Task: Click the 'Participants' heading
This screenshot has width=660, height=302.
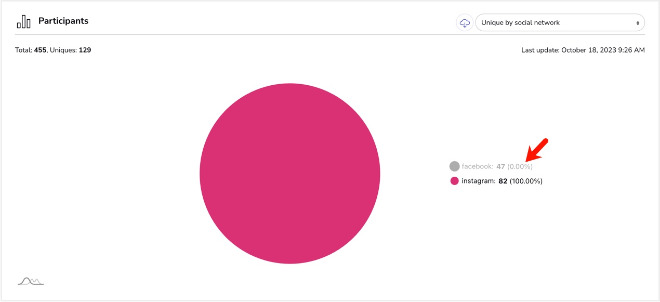Action: (63, 21)
